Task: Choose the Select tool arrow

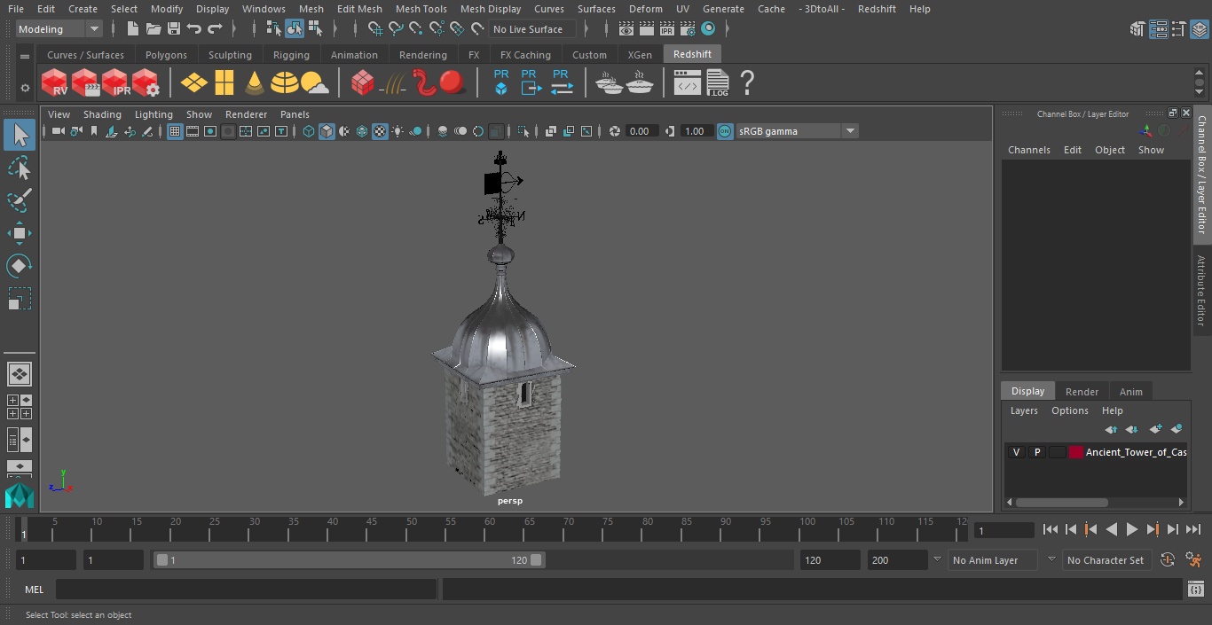Action: click(20, 135)
